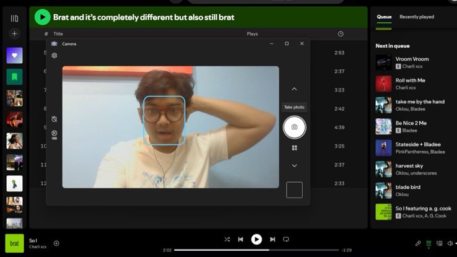Open Camera settings gear
Image resolution: width=457 pixels, height=257 pixels.
pos(54,55)
